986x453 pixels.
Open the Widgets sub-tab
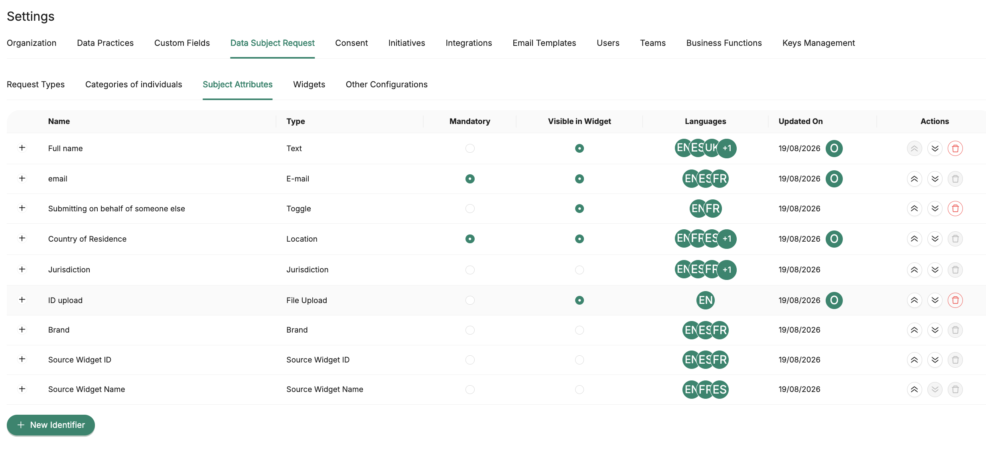coord(309,85)
